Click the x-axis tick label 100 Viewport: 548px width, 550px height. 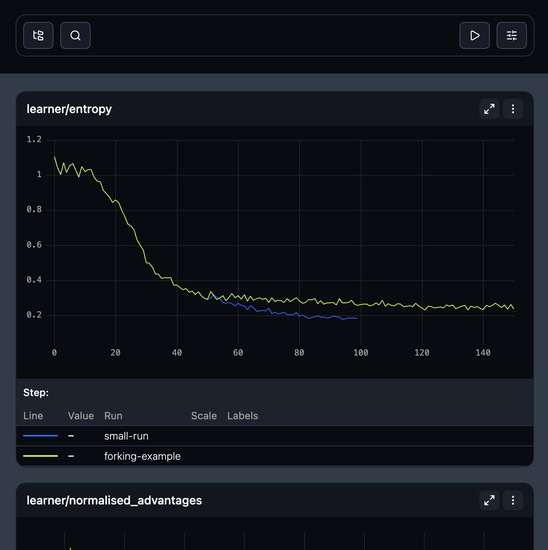click(x=361, y=353)
